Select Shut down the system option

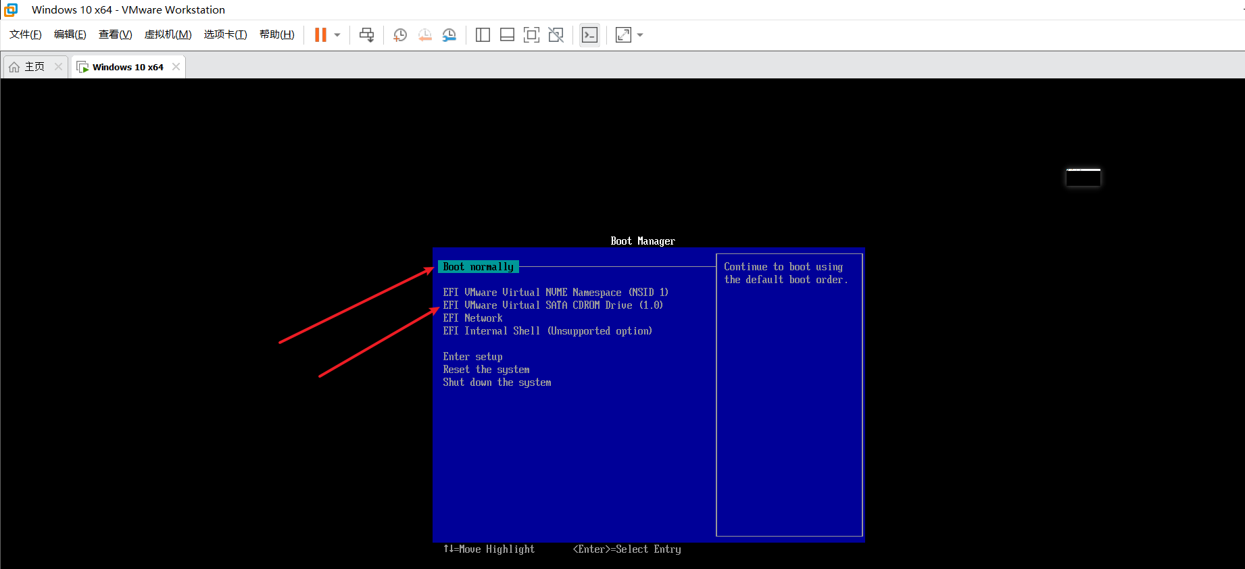click(497, 382)
